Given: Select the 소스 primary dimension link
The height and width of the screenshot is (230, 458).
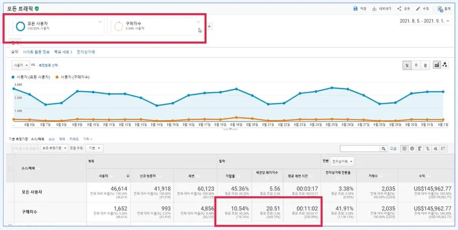Looking at the screenshot, I should 52,139.
